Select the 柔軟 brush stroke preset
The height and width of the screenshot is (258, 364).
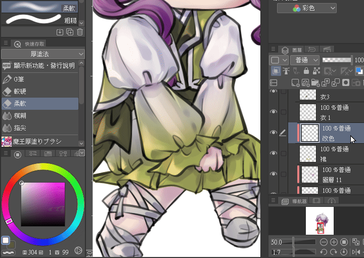point(39,8)
